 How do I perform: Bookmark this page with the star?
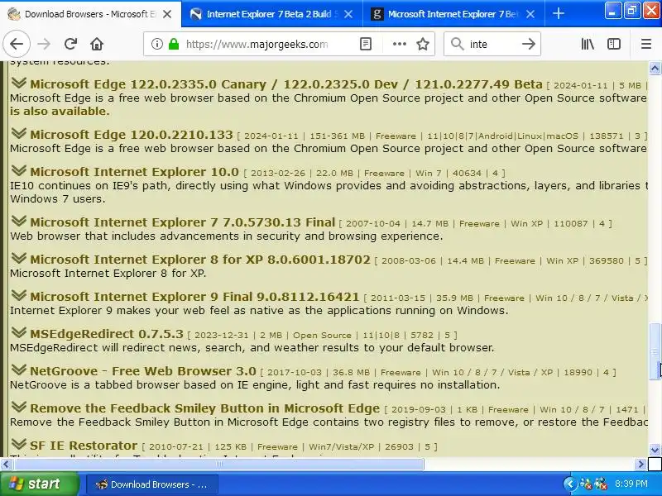coord(423,44)
